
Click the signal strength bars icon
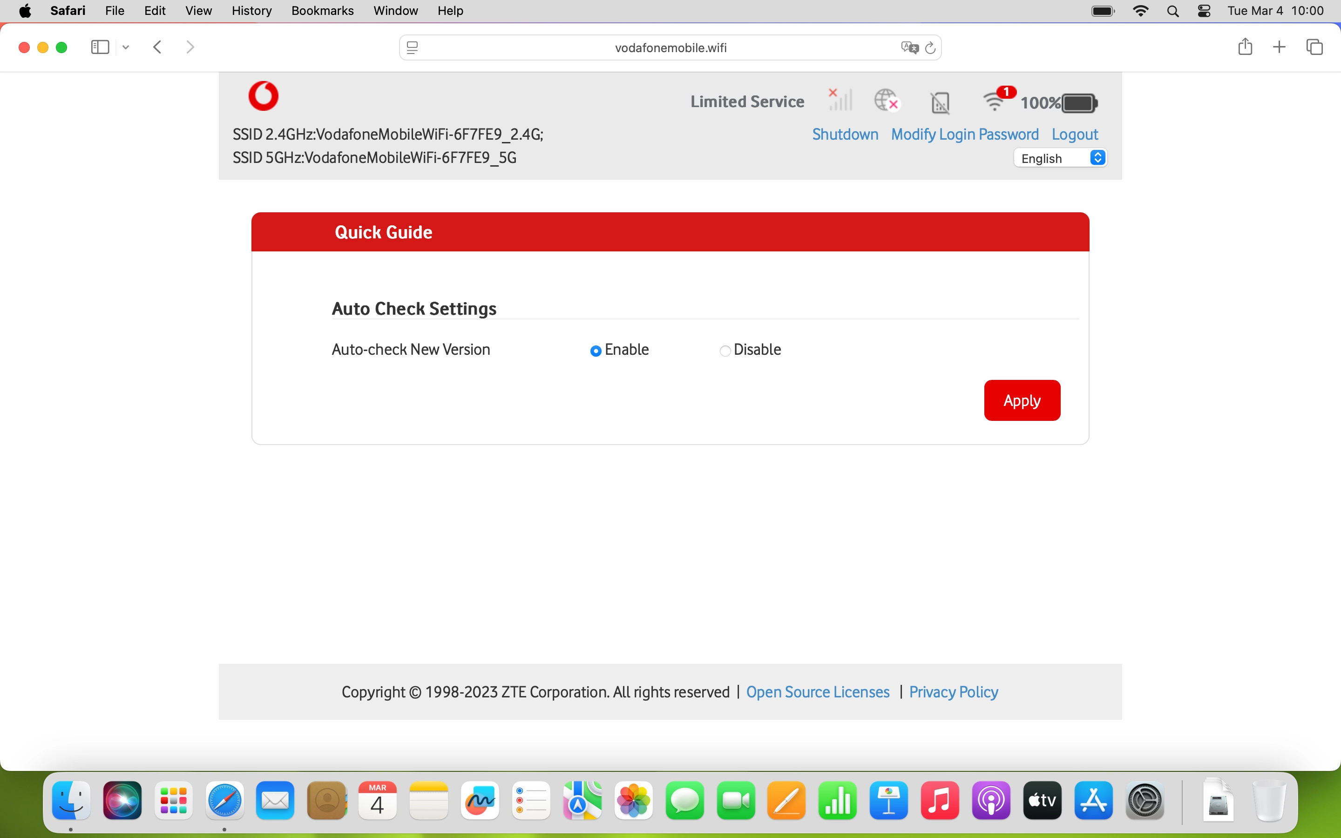(840, 101)
